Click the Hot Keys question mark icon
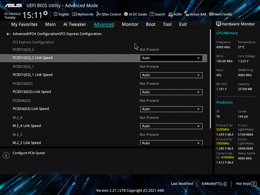 pyautogui.click(x=254, y=184)
